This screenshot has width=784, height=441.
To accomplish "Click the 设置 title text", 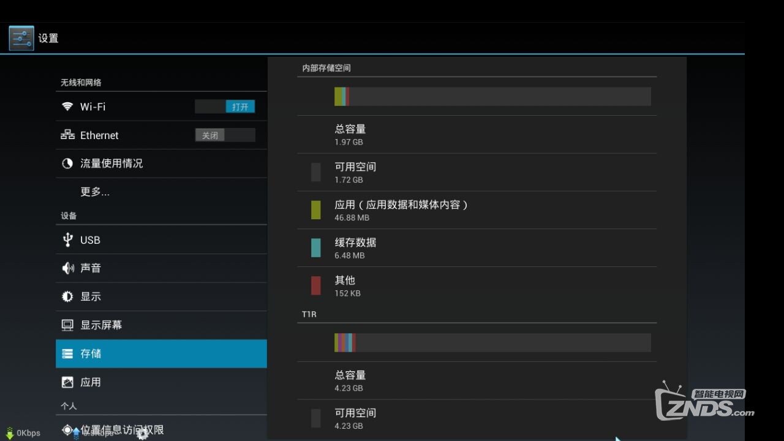I will [x=48, y=38].
